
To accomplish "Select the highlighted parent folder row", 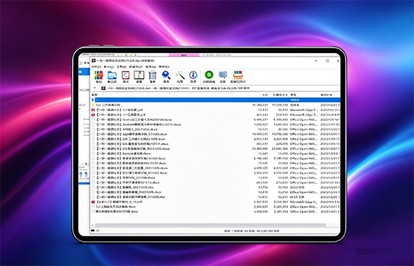I will point(215,100).
